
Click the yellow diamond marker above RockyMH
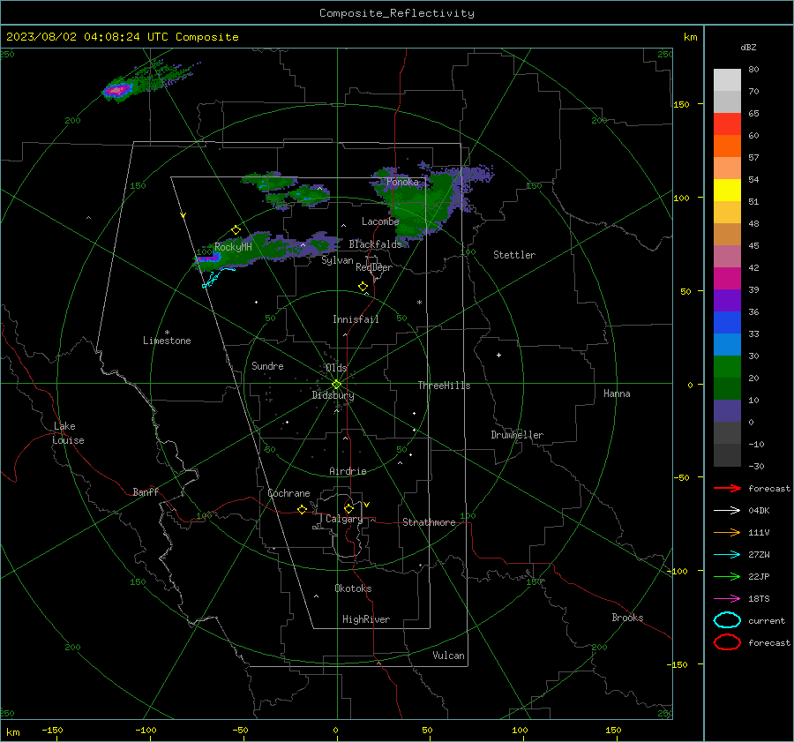[x=236, y=230]
